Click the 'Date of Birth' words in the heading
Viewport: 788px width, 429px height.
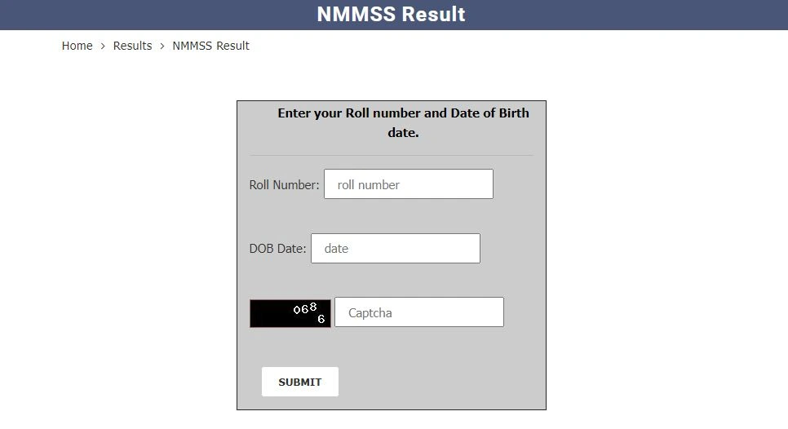[489, 113]
